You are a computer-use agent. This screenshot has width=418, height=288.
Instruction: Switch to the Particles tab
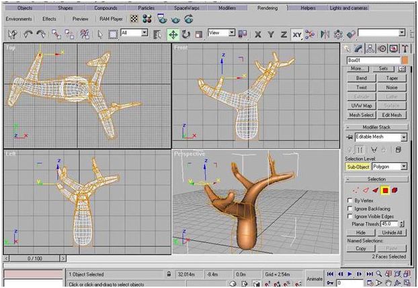pos(146,8)
